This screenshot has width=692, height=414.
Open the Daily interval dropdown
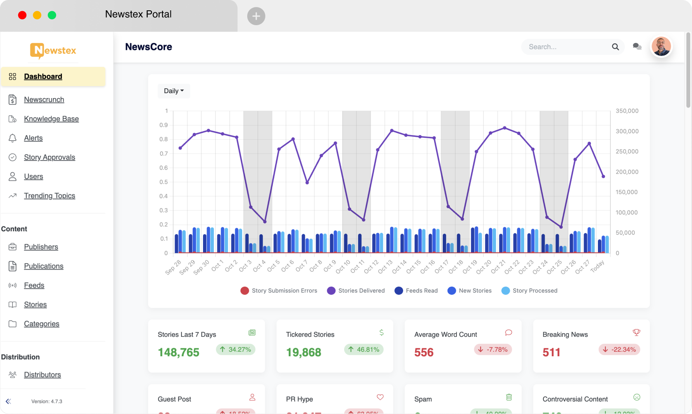[174, 91]
